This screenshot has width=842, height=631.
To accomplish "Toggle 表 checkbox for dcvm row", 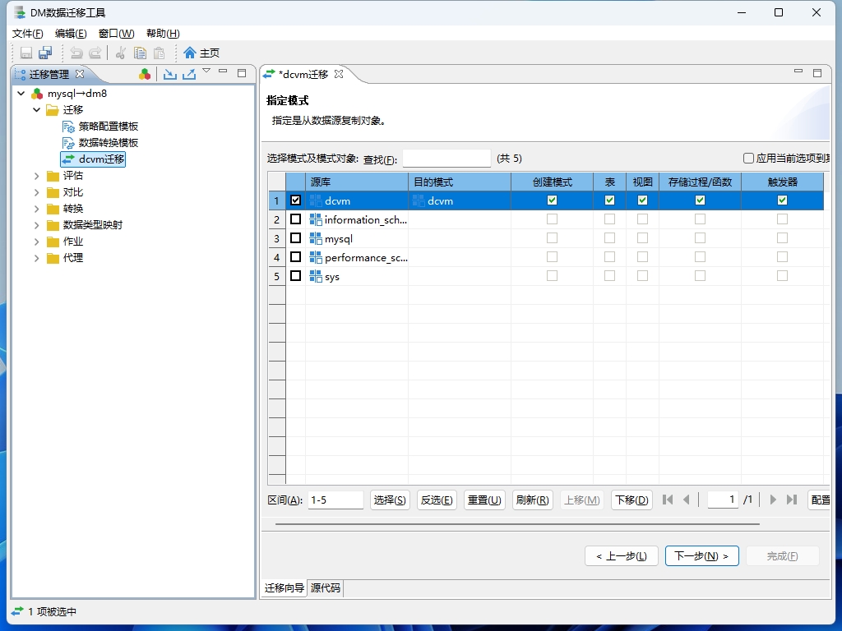I will (609, 200).
